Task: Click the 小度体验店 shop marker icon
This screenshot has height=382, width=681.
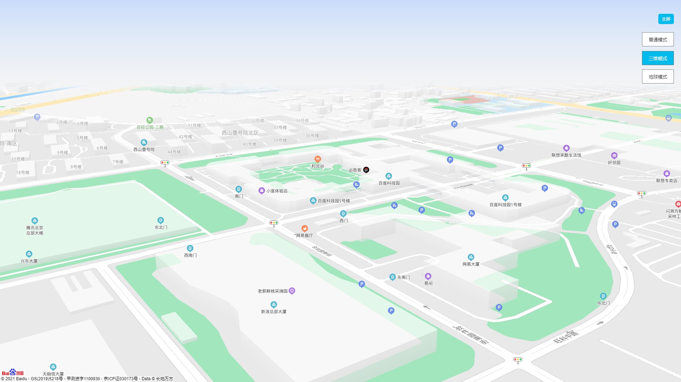Action: (x=261, y=191)
